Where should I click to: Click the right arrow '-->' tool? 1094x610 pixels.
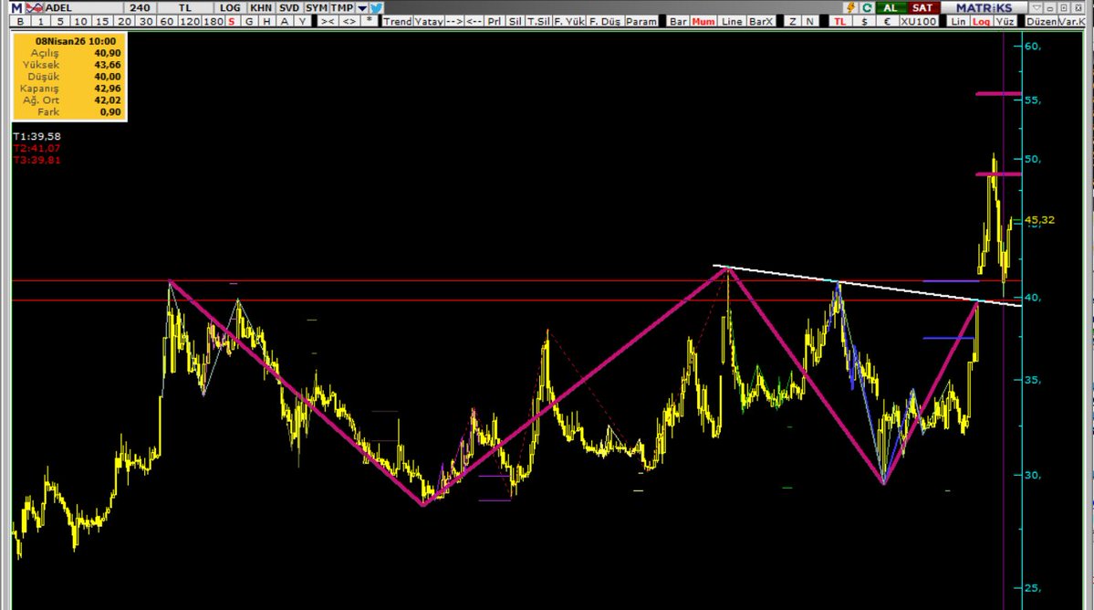(x=454, y=22)
